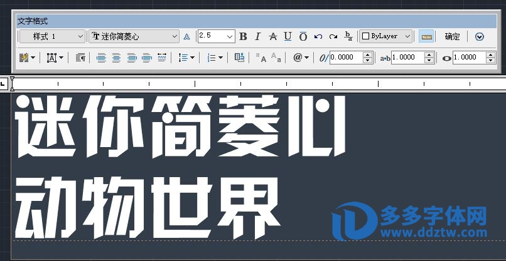This screenshot has width=506, height=261.
Task: Toggle italic text formatting
Action: coord(257,37)
